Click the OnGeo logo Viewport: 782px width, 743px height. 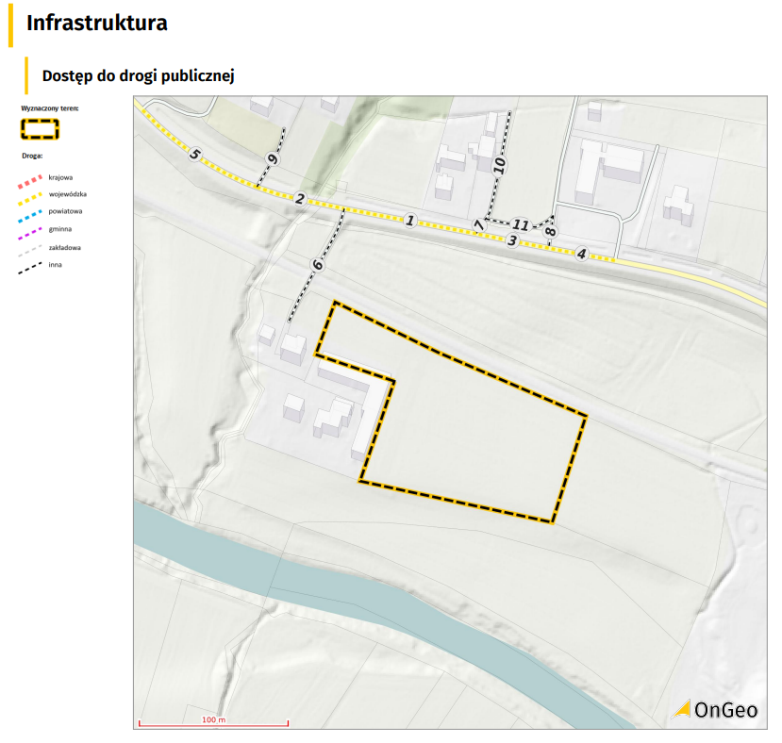pyautogui.click(x=715, y=709)
